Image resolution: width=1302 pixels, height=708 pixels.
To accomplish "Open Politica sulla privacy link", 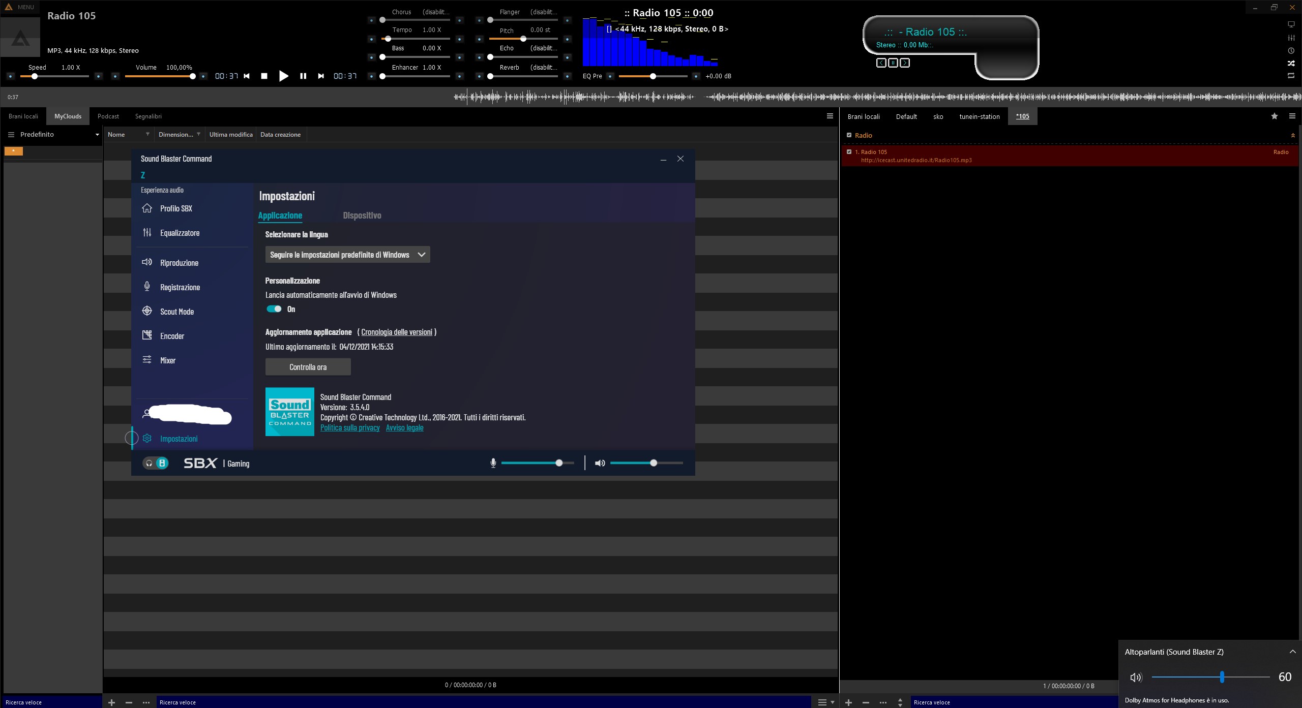I will [350, 427].
